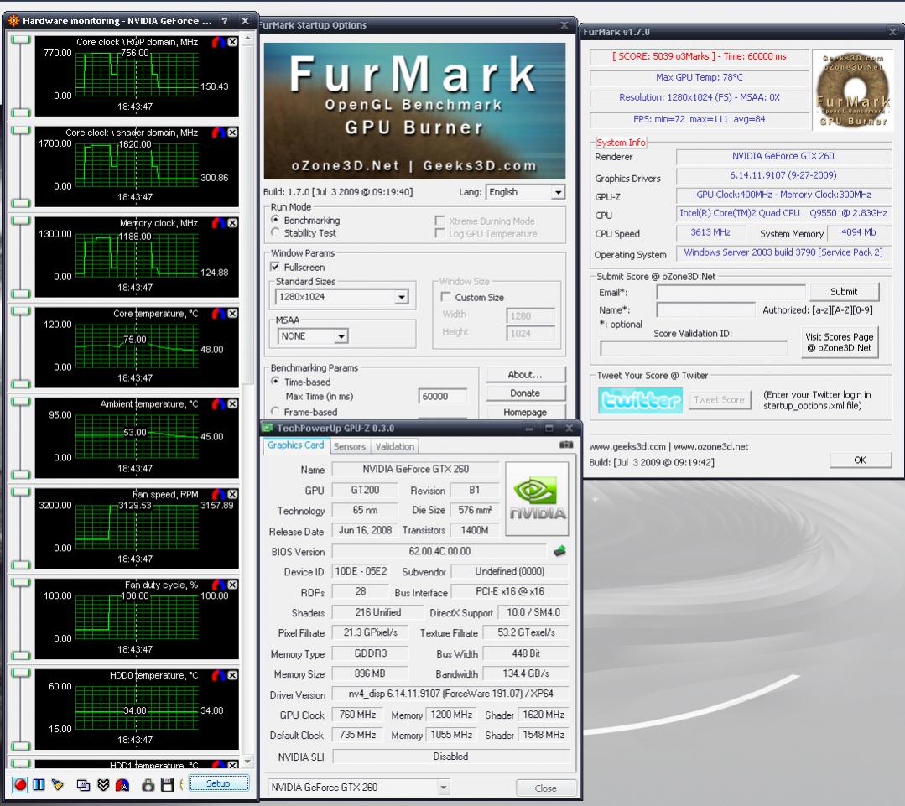905x806 pixels.
Task: Click the red record button in Hardware monitoring
Action: (19, 784)
